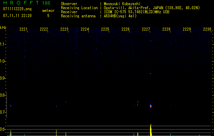Viewport: 214px width, 136px height.
Task: Click the 1.1 kHz frequency label
Action: tap(3, 44)
